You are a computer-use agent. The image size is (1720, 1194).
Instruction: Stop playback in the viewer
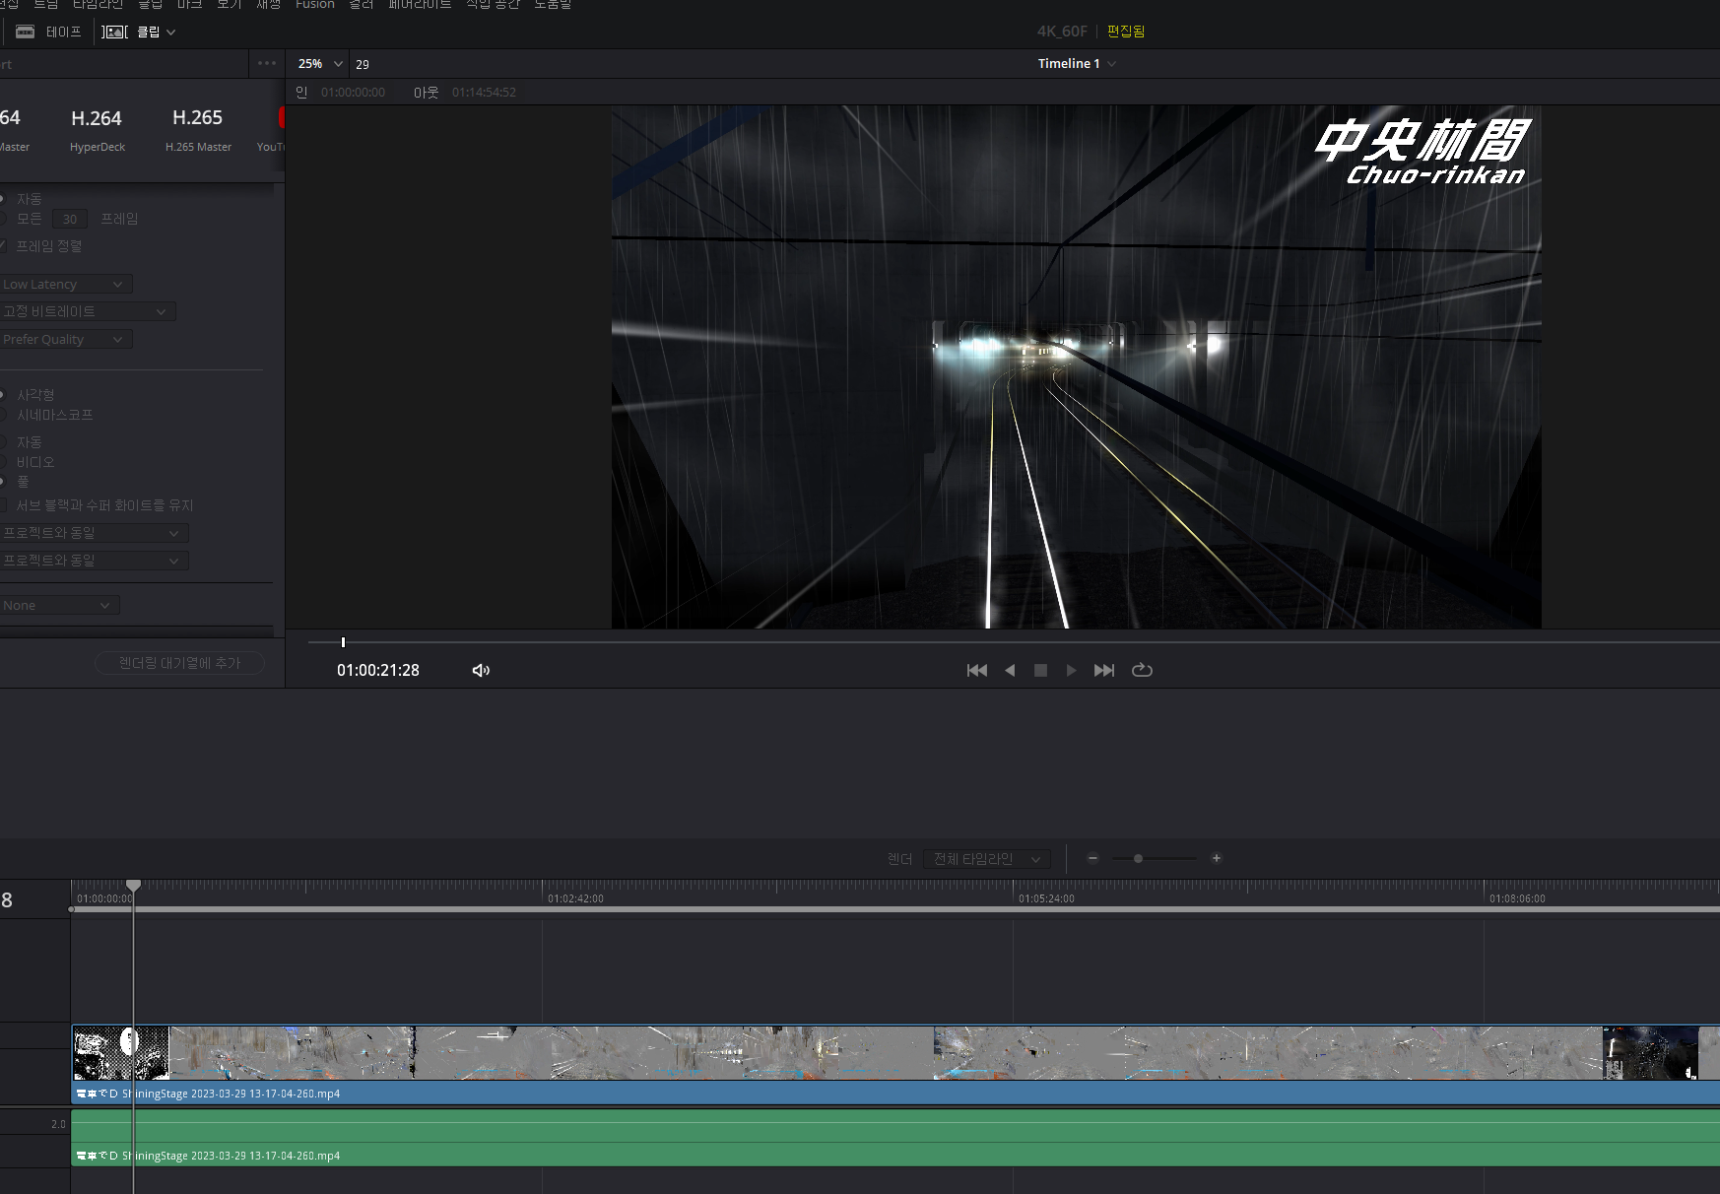(1040, 670)
